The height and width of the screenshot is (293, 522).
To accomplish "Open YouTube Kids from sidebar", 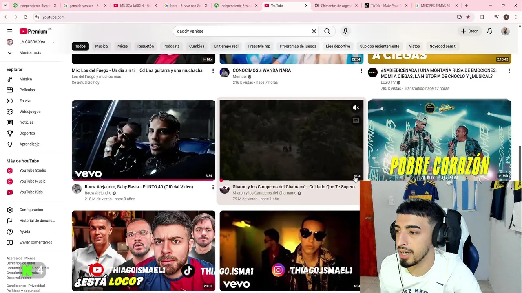I will click(31, 192).
